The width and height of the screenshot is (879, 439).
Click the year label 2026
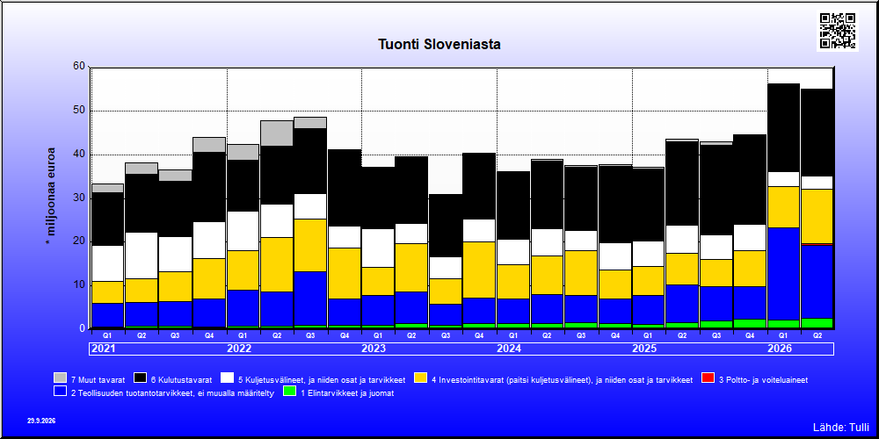tap(780, 349)
